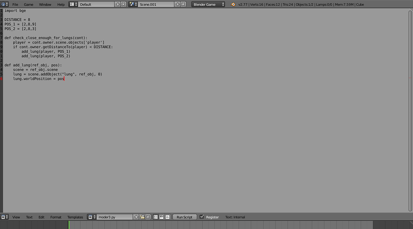
Task: Unlink the moder3.py text datablock
Action: (148, 217)
